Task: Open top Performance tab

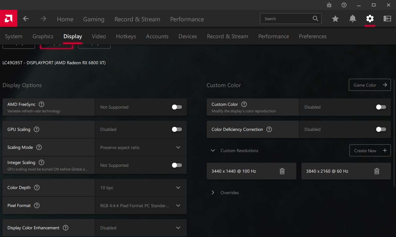Action: click(x=187, y=19)
